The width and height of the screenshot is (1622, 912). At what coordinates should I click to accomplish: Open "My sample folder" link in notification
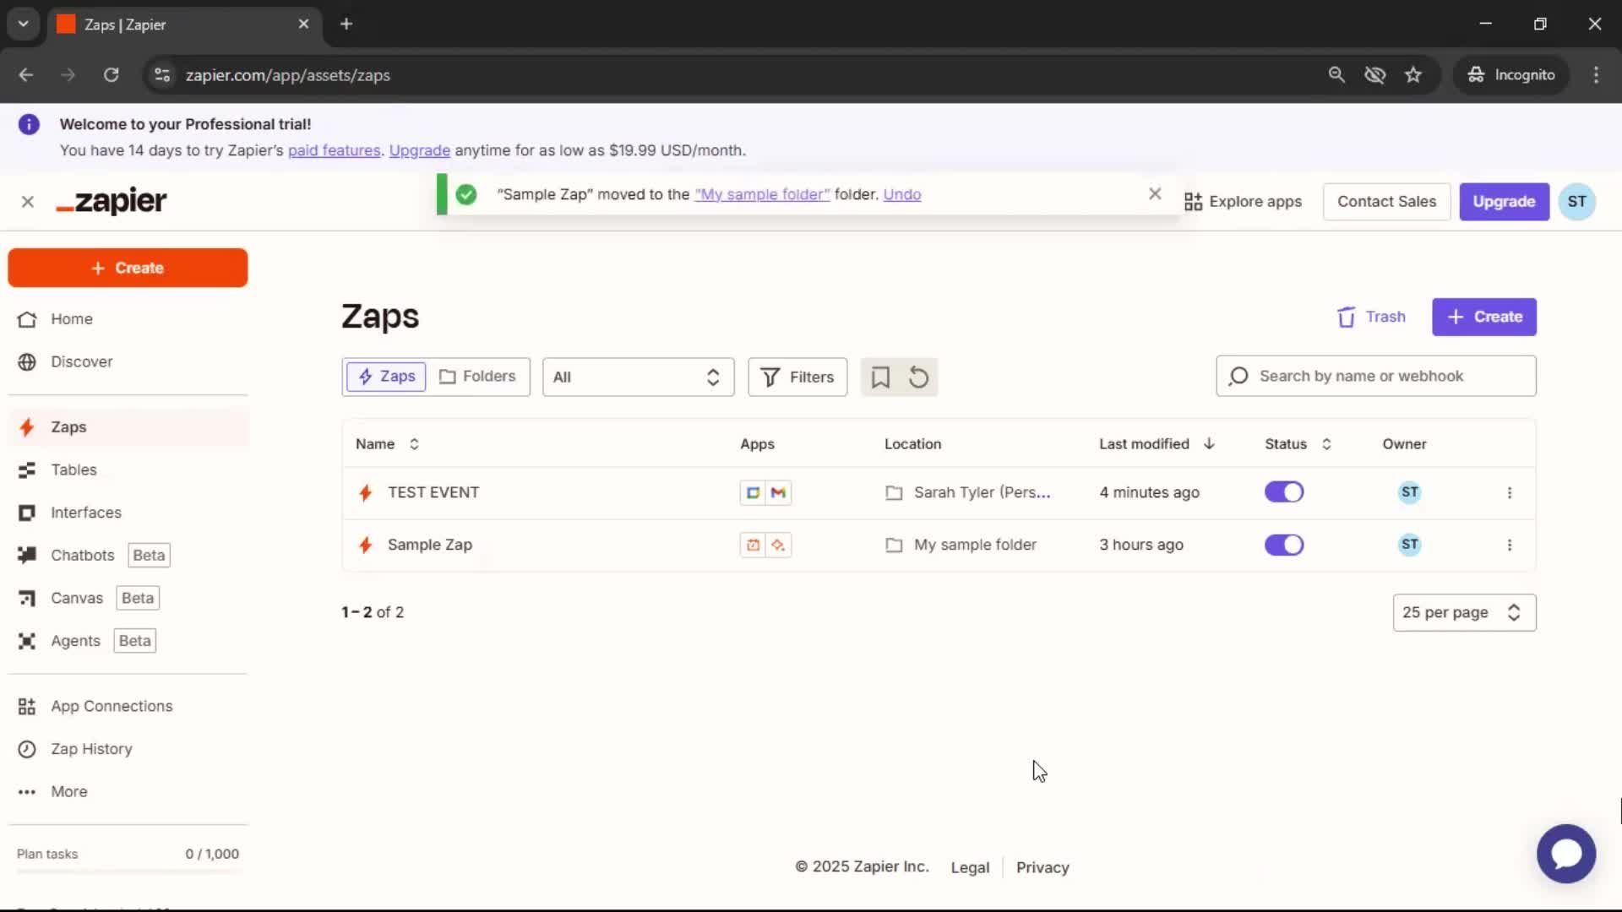coord(762,194)
